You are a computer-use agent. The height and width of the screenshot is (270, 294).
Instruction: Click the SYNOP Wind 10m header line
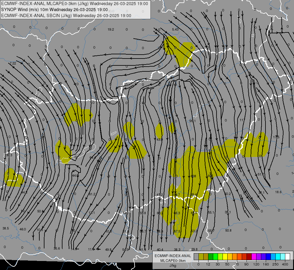55,10
